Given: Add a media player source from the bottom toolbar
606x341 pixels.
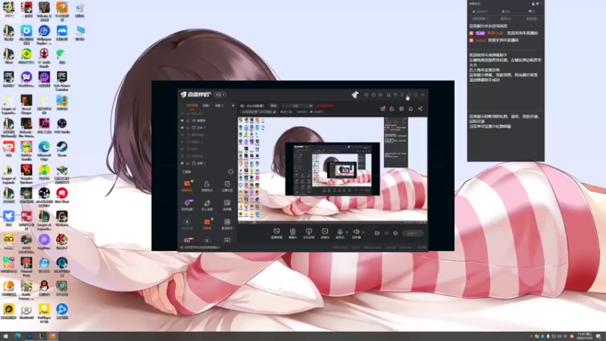Looking at the screenshot, I should point(325,233).
